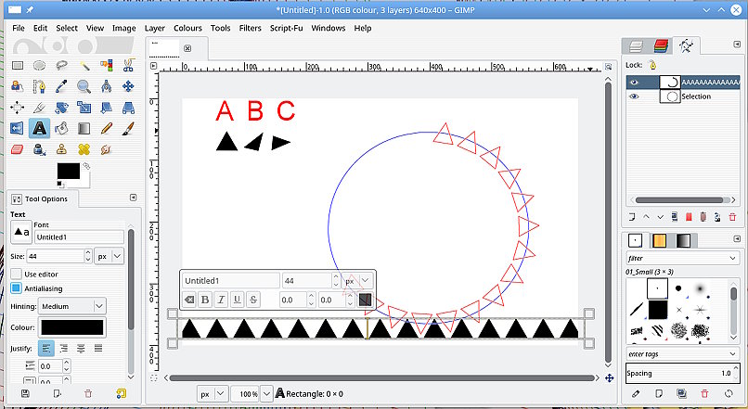Select the Alignment tool
The width and height of the screenshot is (748, 409).
pyautogui.click(x=18, y=108)
